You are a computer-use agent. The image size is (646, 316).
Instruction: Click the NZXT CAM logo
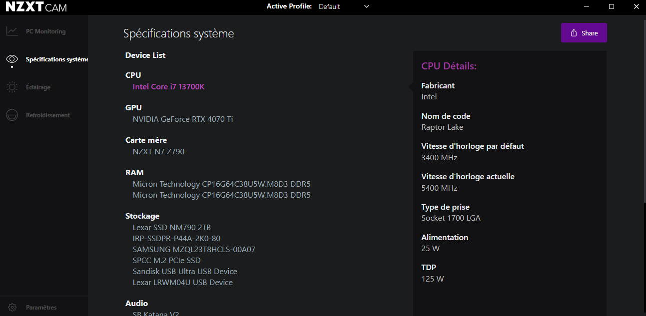click(x=36, y=7)
